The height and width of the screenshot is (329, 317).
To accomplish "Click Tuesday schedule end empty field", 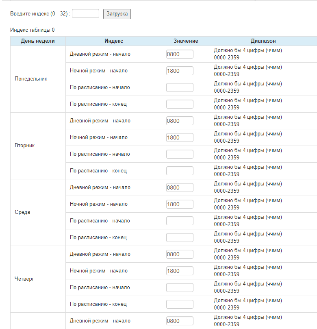I will [180, 171].
